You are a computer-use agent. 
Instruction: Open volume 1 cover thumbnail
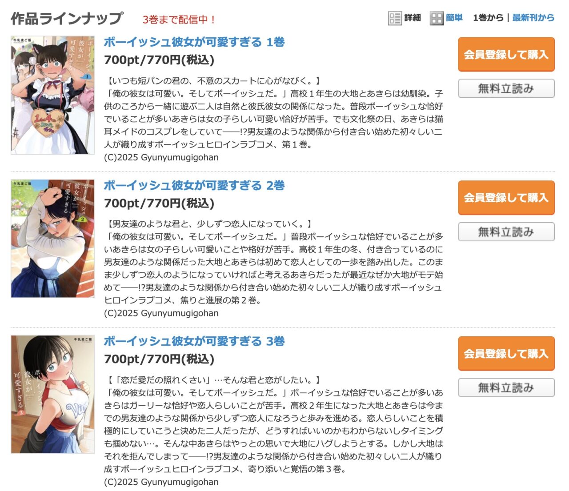[52, 95]
